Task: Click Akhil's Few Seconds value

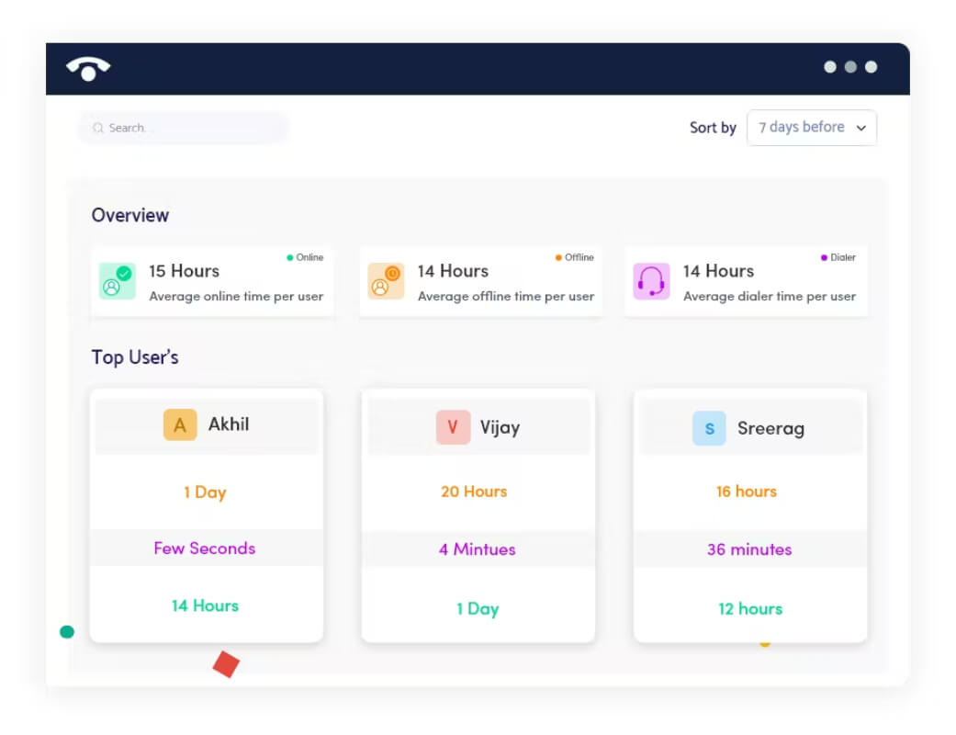Action: tap(204, 548)
